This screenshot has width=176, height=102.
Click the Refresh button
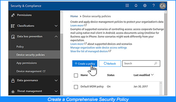(x=110, y=63)
